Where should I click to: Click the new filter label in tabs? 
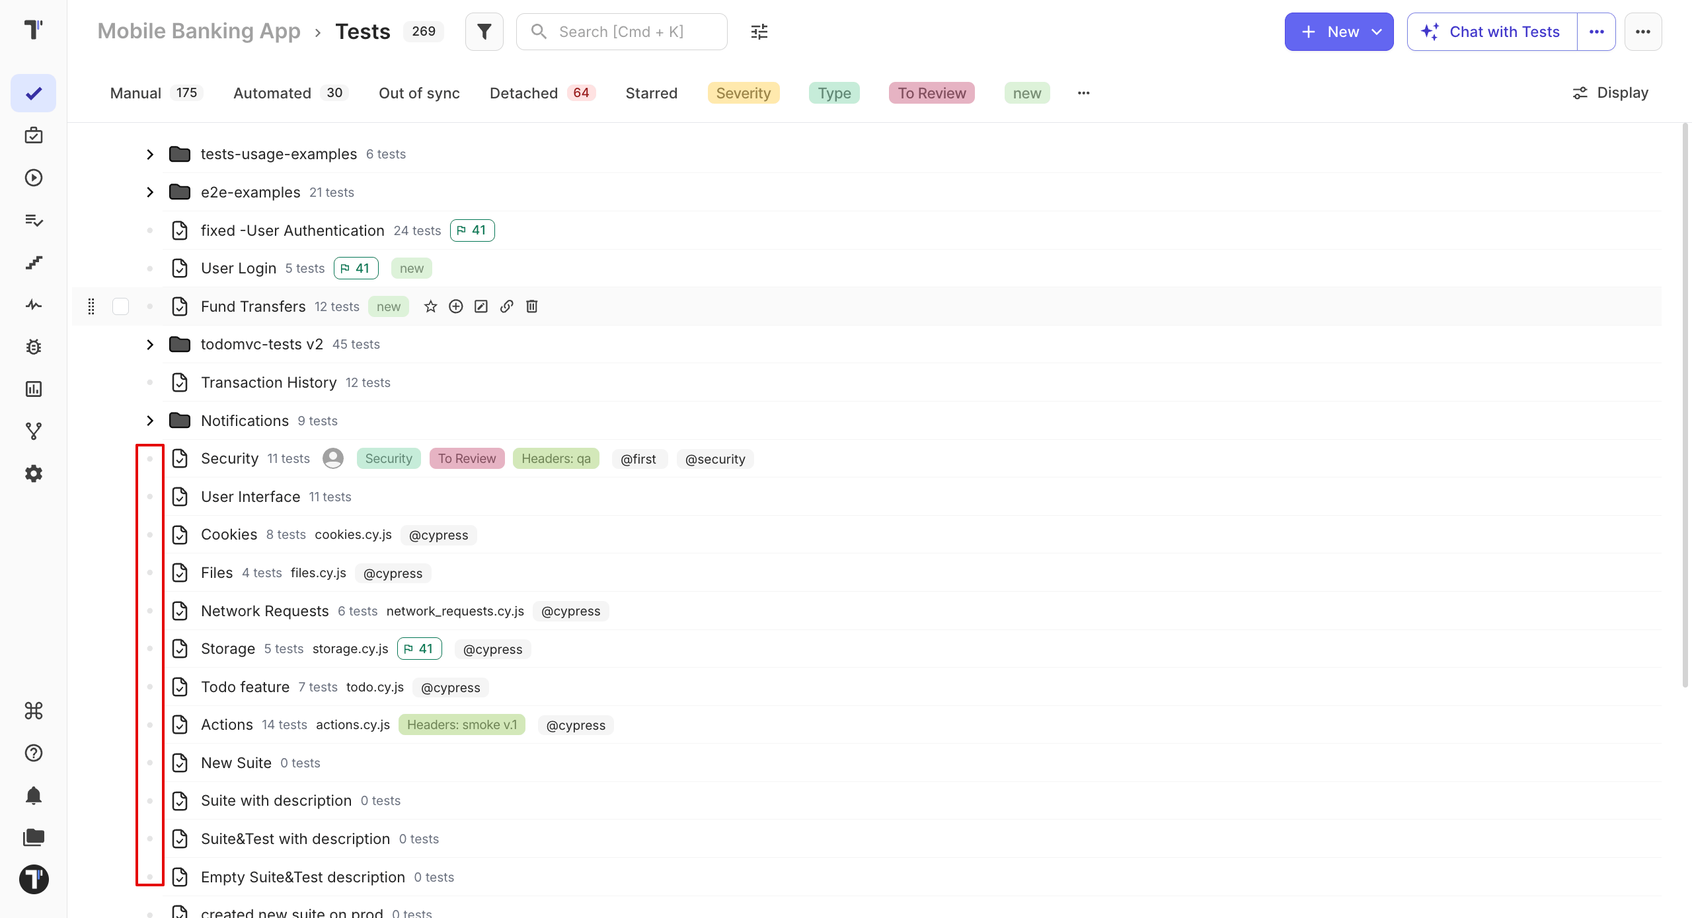tap(1027, 93)
